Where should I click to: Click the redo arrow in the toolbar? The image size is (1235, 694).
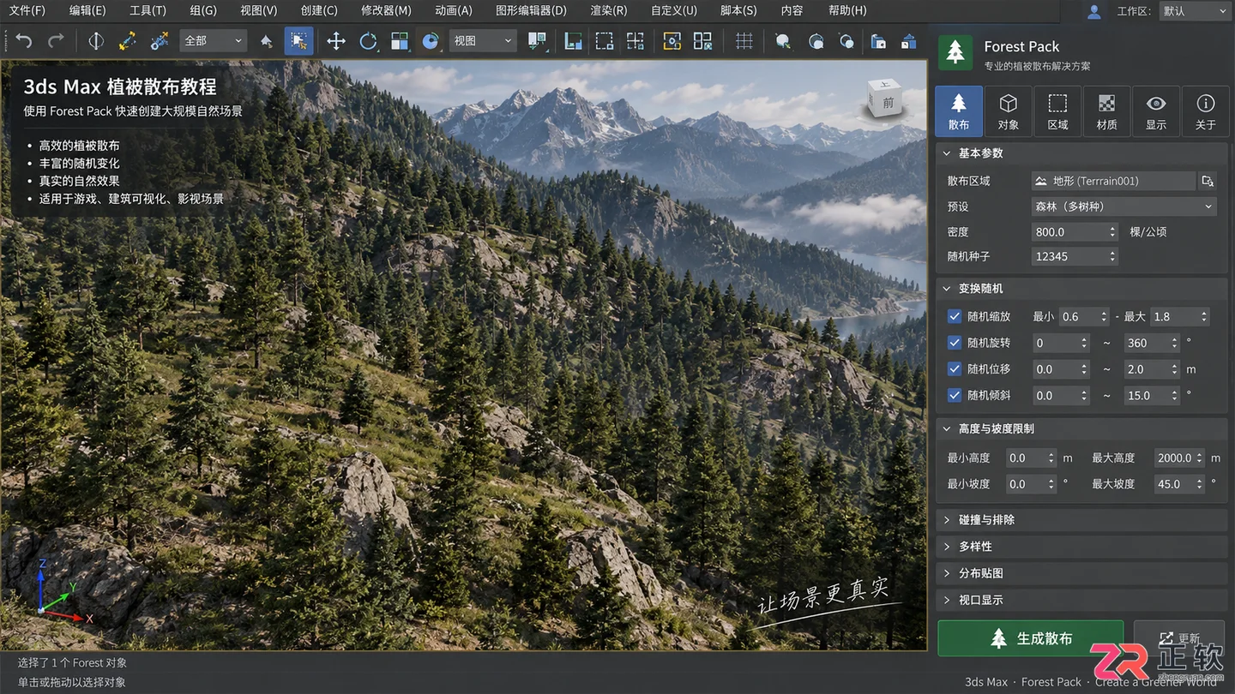(56, 40)
